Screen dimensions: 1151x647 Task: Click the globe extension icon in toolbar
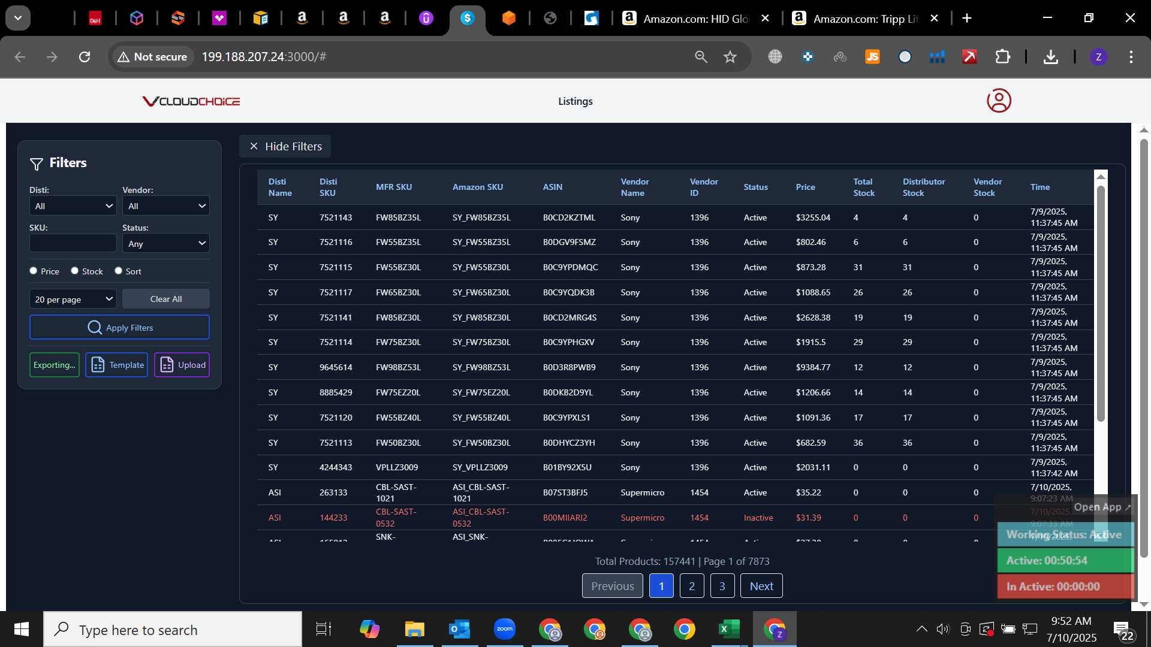tap(775, 57)
